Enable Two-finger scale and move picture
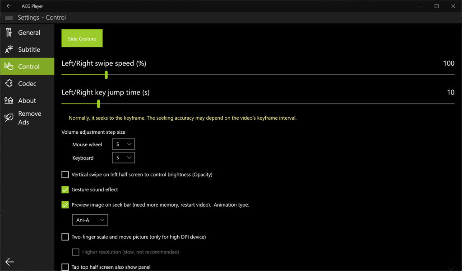462x271 pixels. pos(65,237)
